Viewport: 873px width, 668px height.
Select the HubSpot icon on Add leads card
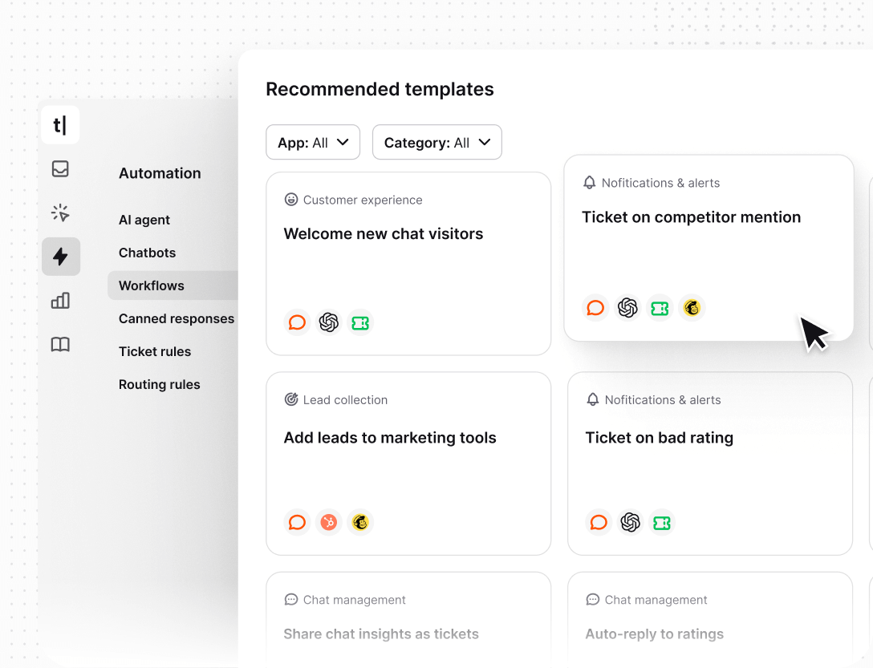click(328, 522)
